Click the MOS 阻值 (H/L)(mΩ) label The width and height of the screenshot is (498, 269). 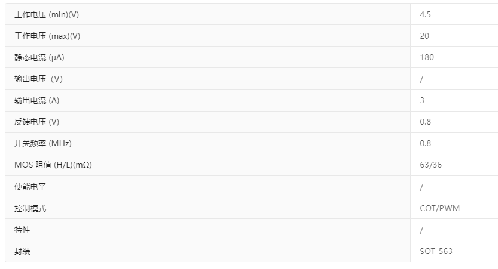click(x=53, y=165)
